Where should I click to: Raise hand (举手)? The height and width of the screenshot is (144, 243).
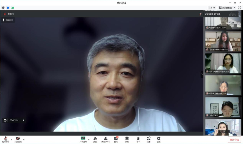click(138, 139)
